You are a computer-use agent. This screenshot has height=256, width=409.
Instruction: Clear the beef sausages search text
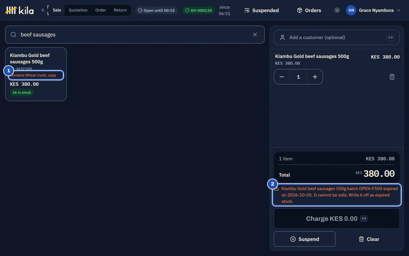(255, 35)
